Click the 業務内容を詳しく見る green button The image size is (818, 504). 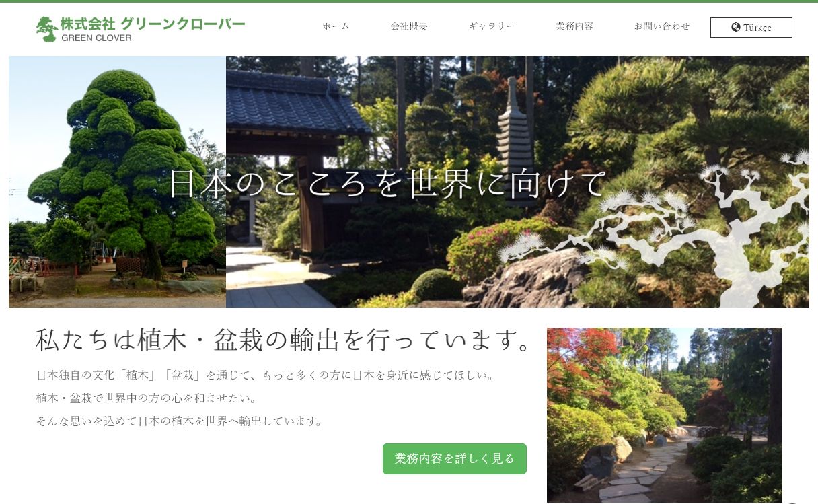(x=455, y=459)
